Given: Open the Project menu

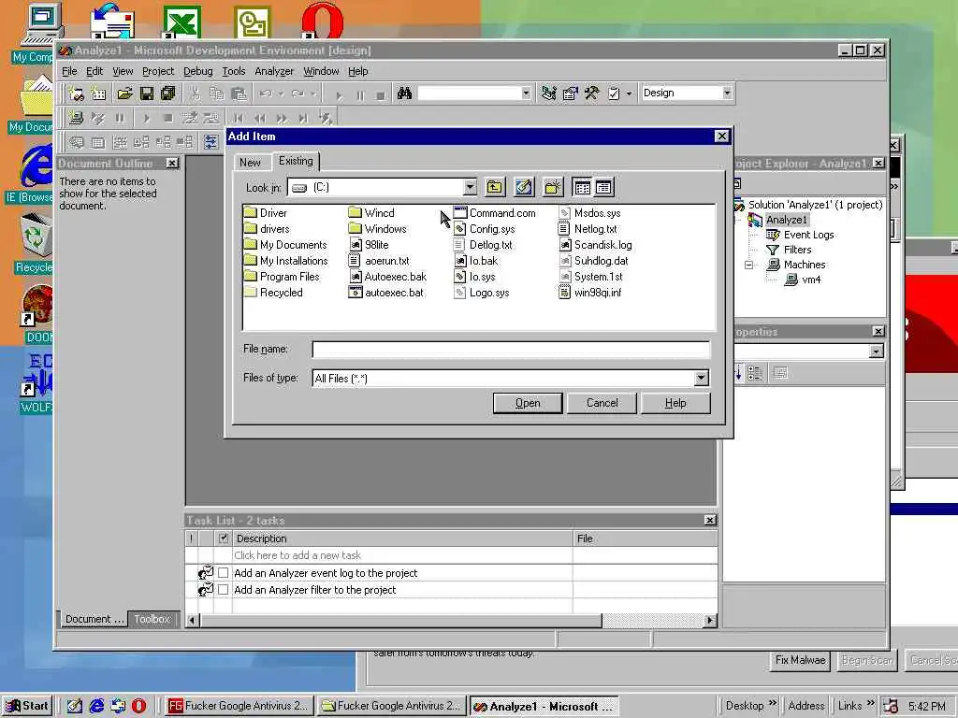Looking at the screenshot, I should click(158, 71).
